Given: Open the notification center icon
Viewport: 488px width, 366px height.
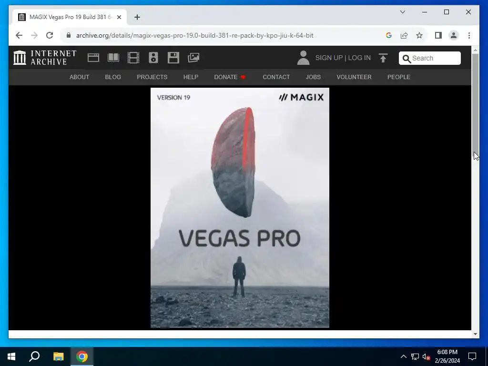Looking at the screenshot, I should coord(472,356).
